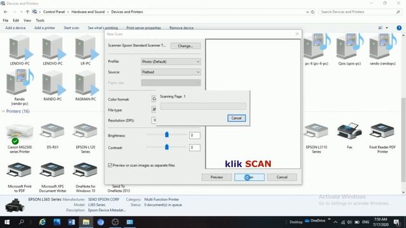Open the View menu
Image resolution: width=406 pixels, height=228 pixels.
(x=27, y=20)
